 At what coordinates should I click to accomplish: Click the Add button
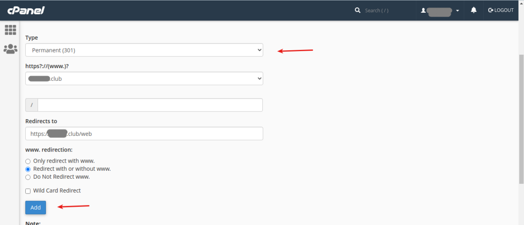[x=35, y=208]
